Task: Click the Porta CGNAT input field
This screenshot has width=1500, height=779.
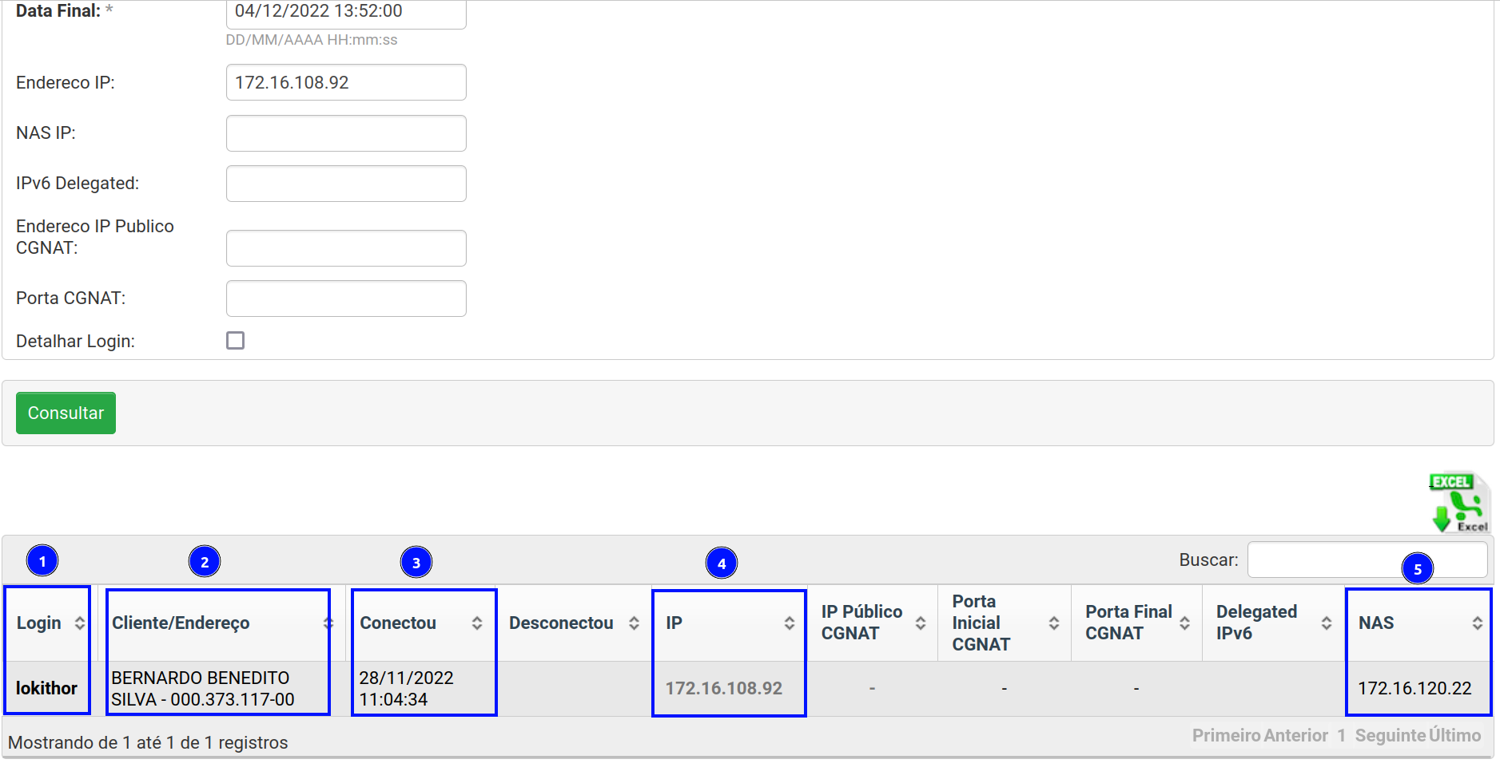Action: click(x=346, y=299)
